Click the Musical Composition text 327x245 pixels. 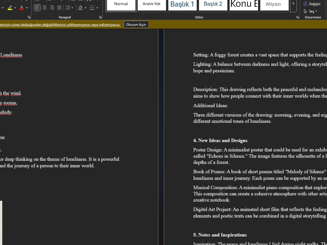tap(215, 188)
